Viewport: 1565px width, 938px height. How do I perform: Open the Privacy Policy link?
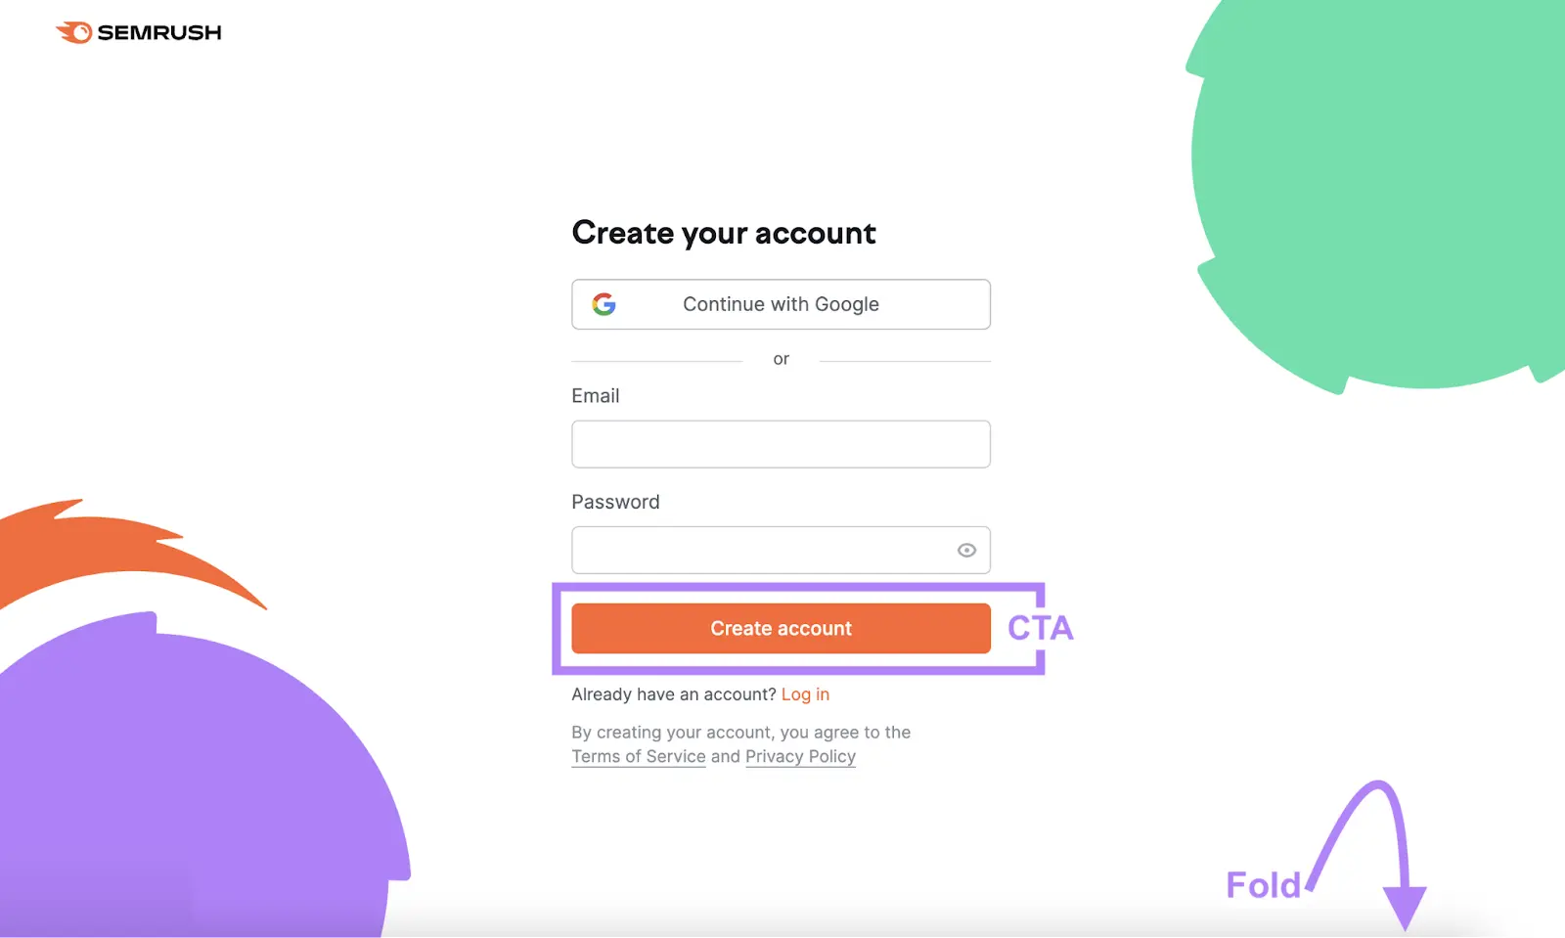point(800,756)
